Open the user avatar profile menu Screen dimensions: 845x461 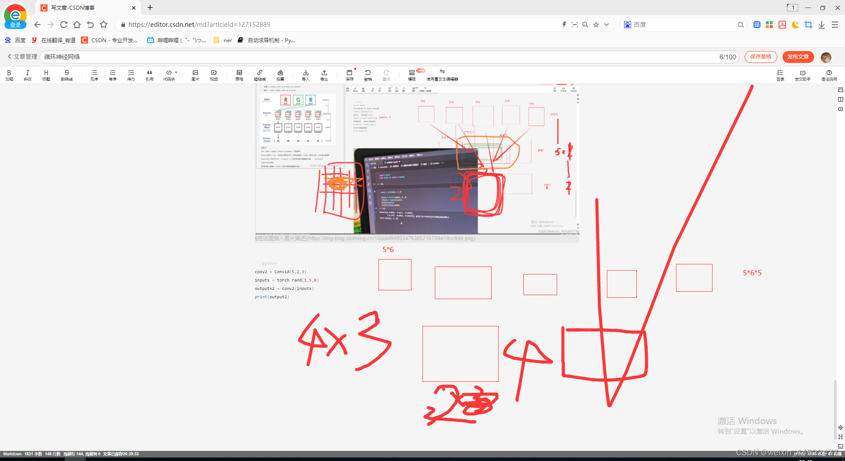pyautogui.click(x=826, y=57)
